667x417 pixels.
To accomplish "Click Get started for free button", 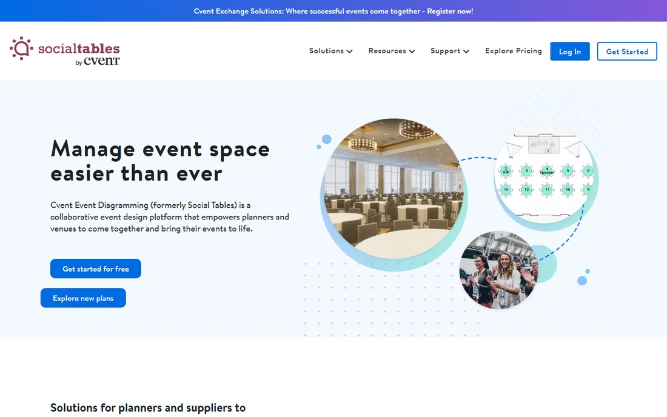I will pyautogui.click(x=96, y=269).
